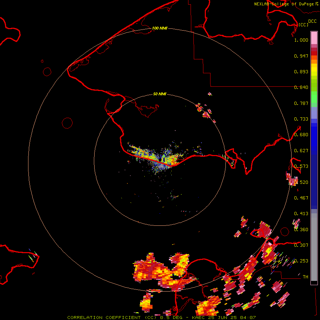Click the KAEC 25 JUN 25 04:07 timestamp
320x320 pixels.
click(224, 318)
